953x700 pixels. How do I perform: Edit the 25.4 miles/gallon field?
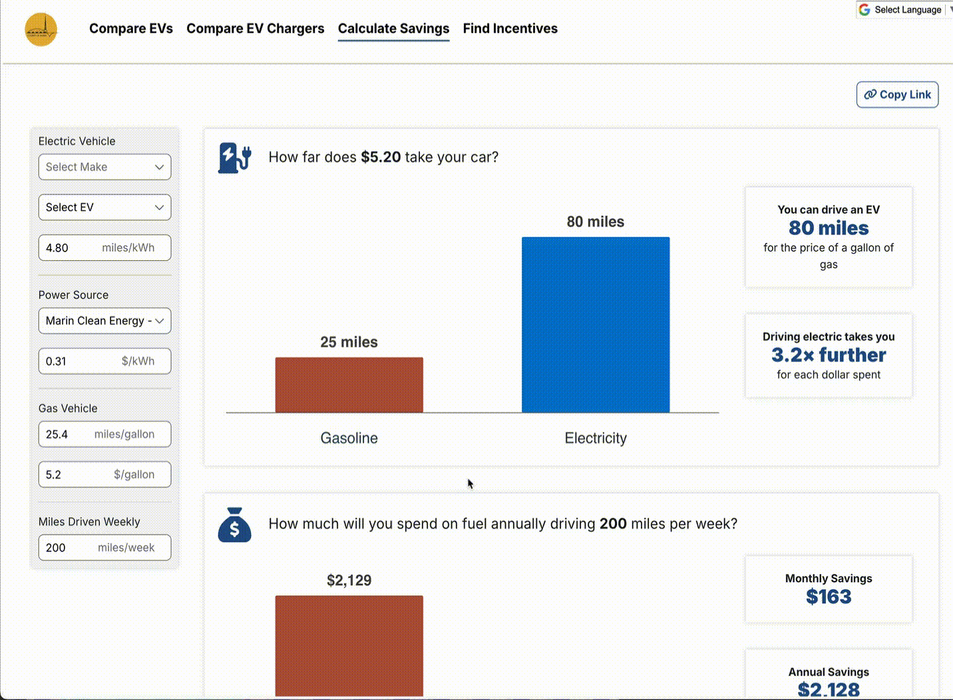click(x=104, y=435)
